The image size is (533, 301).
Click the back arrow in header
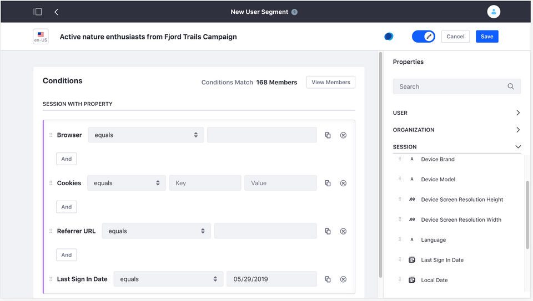pos(56,12)
